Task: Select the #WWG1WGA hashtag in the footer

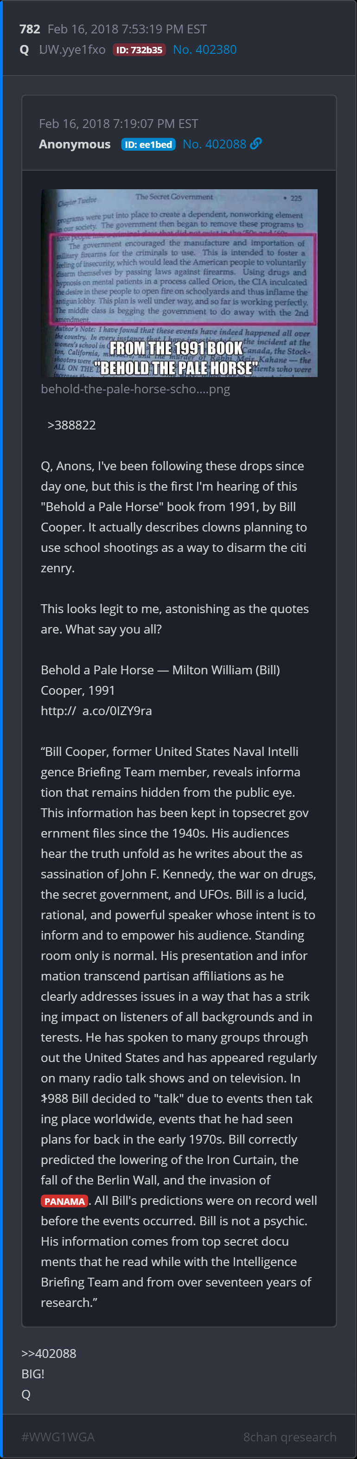Action: point(58,1436)
